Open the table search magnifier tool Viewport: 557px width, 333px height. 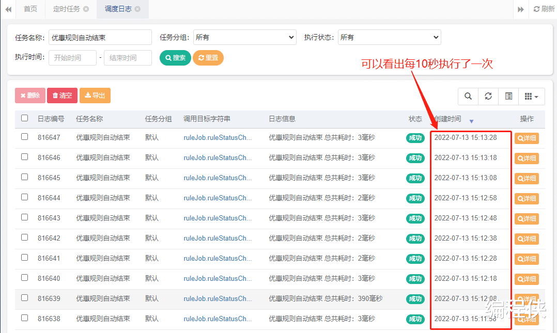click(x=468, y=96)
